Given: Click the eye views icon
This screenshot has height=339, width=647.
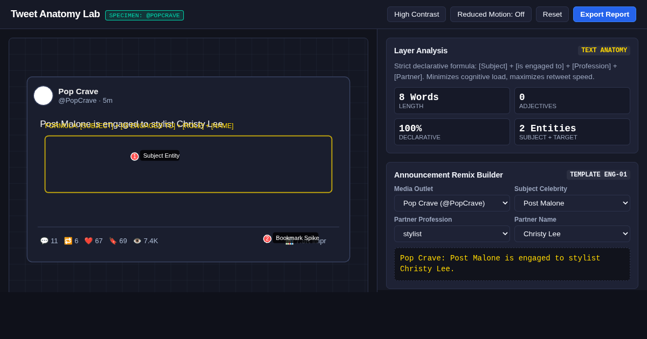Looking at the screenshot, I should pos(137,241).
